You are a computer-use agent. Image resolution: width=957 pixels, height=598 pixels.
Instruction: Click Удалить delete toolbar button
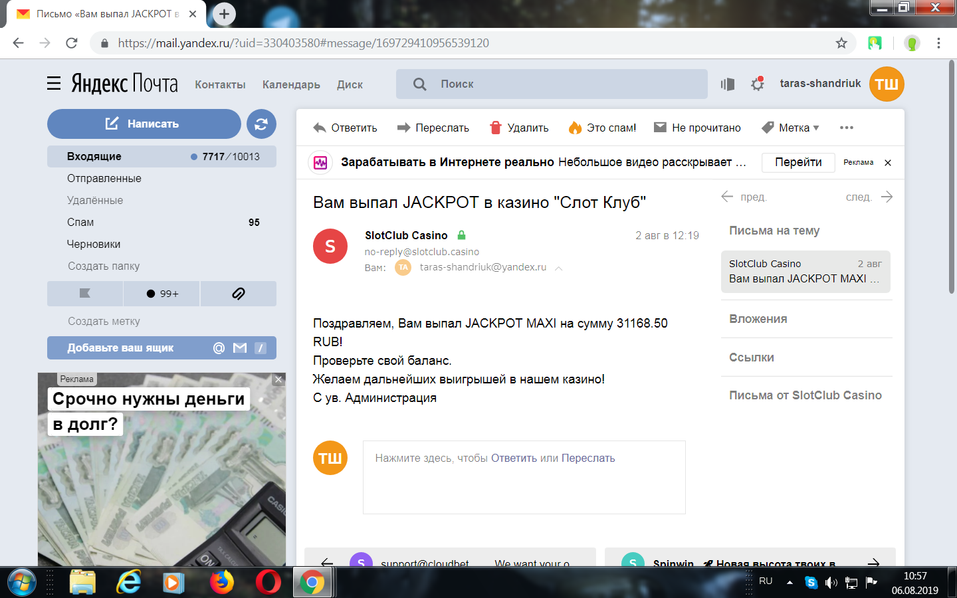519,128
